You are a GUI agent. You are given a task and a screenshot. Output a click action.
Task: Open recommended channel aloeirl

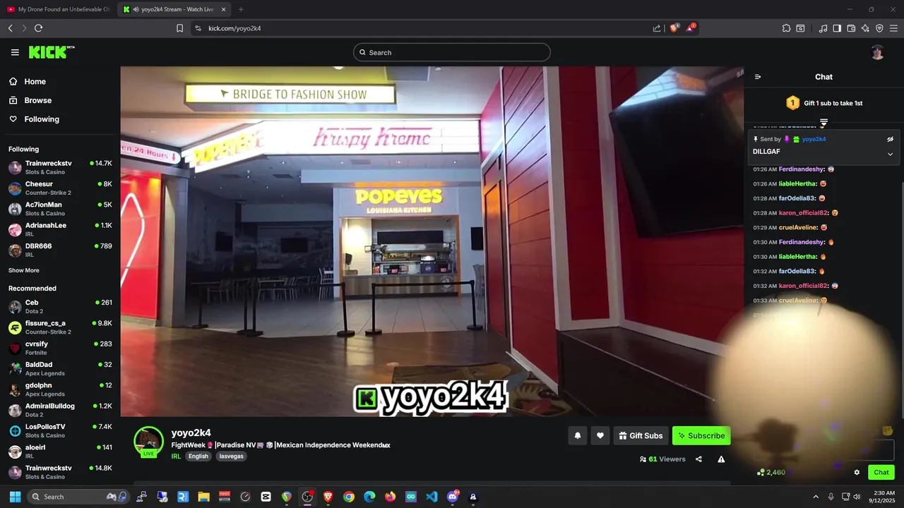click(x=60, y=452)
